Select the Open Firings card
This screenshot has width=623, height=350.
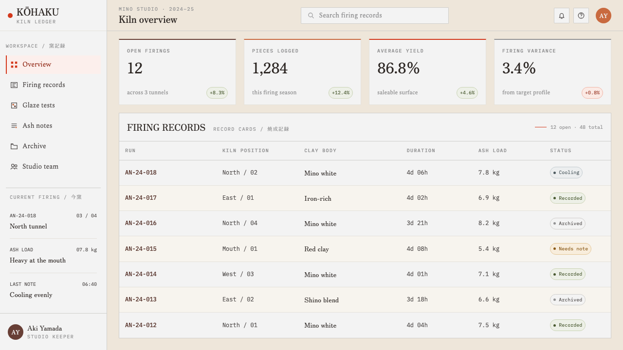[177, 72]
